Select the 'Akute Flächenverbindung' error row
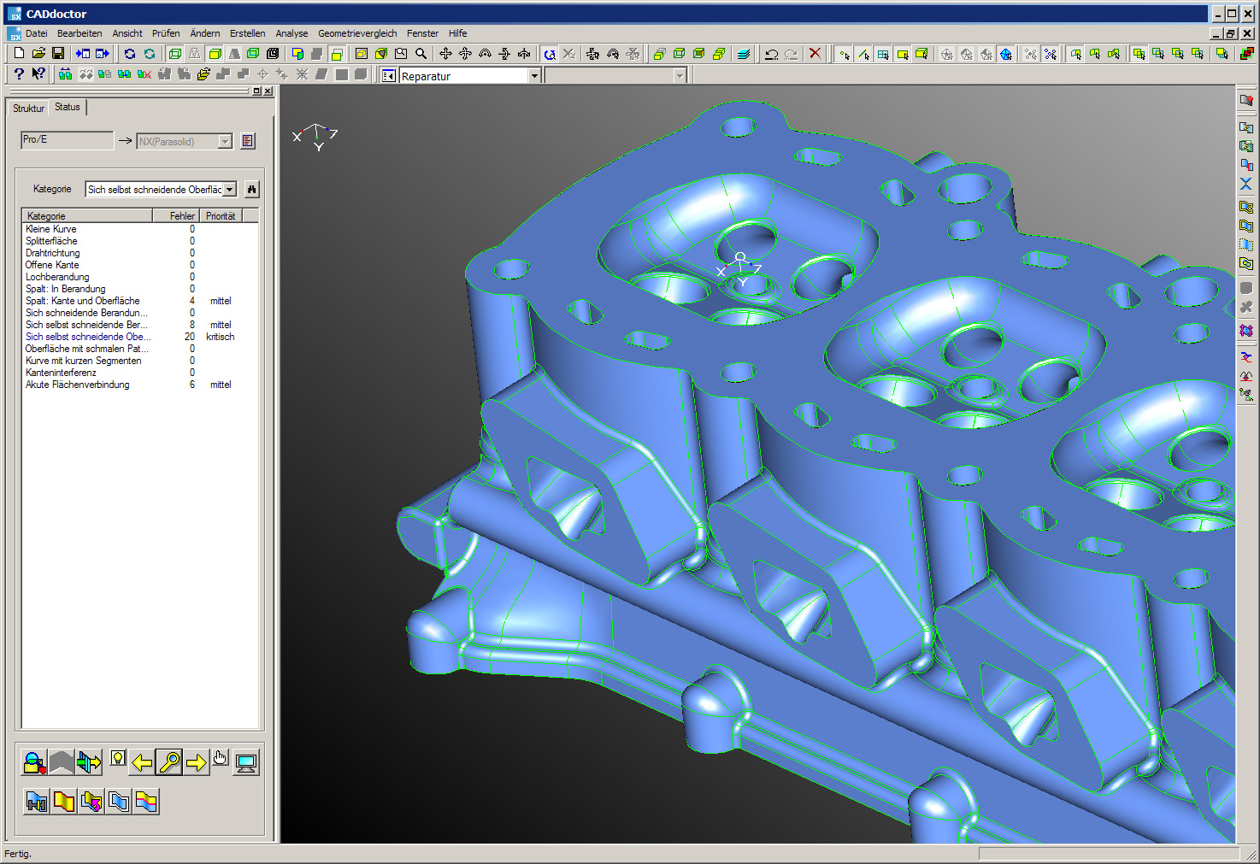The height and width of the screenshot is (864, 1260). point(78,385)
